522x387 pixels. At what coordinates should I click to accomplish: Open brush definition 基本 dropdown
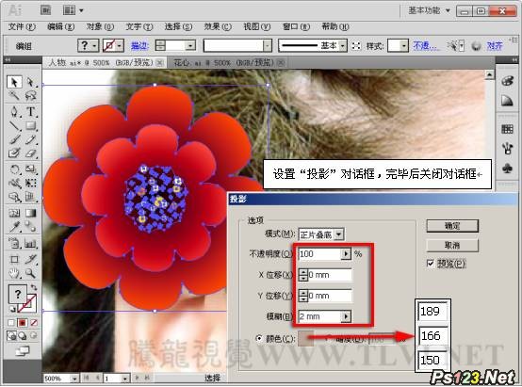tap(343, 45)
